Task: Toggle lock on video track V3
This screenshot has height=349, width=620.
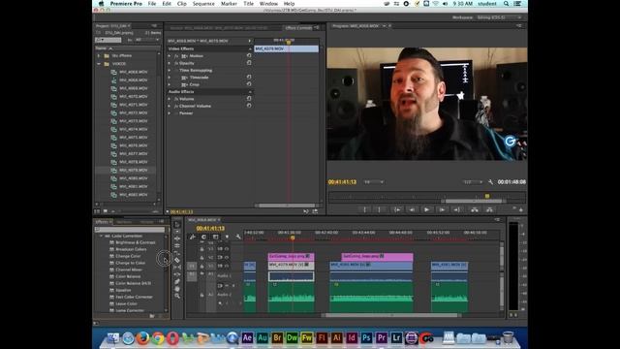Action: (x=202, y=249)
